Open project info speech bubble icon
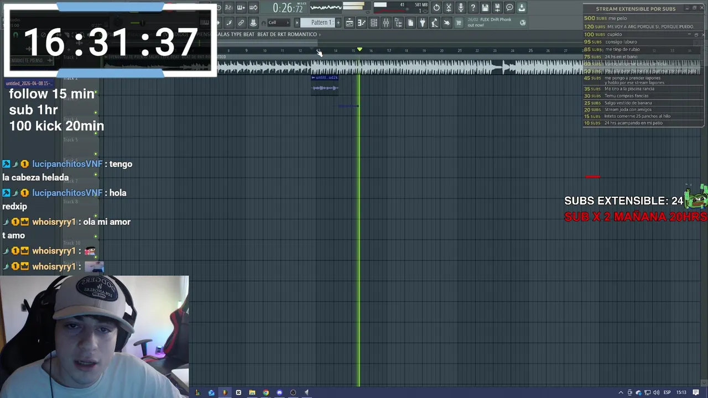This screenshot has width=708, height=398. click(509, 8)
